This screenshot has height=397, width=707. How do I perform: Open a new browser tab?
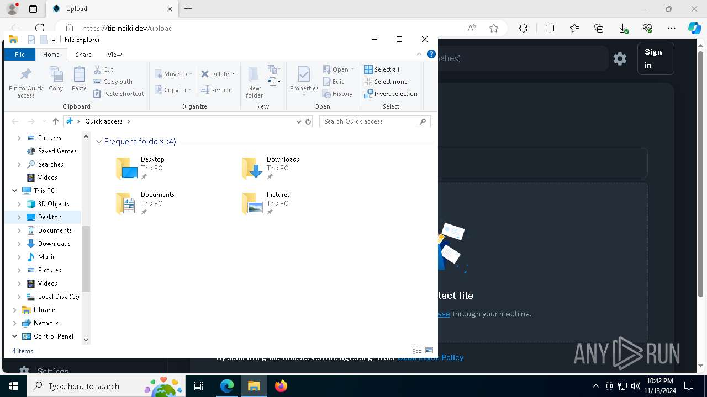tap(188, 9)
